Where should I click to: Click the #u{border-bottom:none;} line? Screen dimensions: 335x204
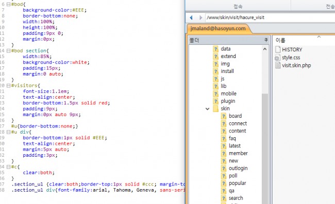[45, 126]
